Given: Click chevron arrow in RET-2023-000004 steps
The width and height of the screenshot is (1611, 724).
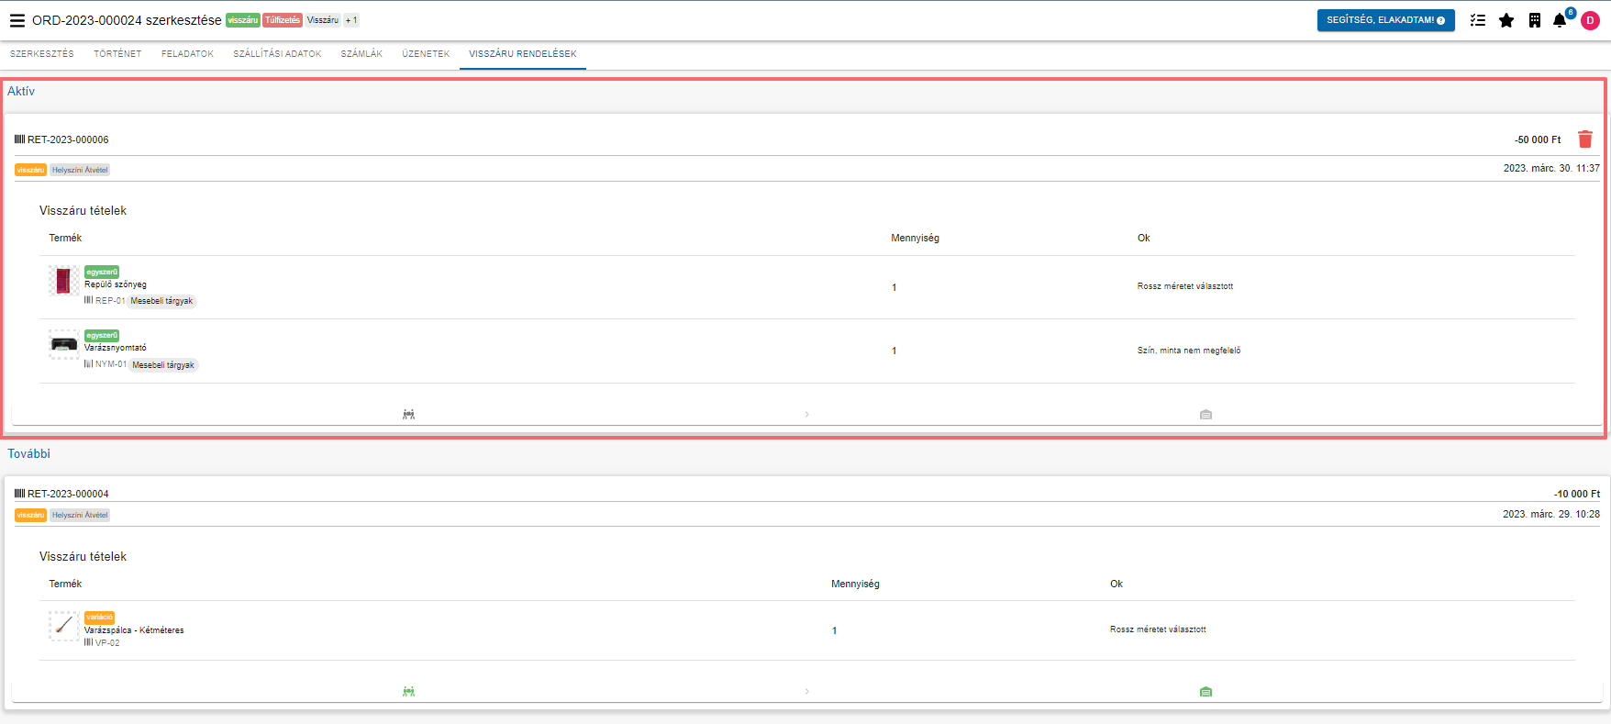Looking at the screenshot, I should coord(806,692).
